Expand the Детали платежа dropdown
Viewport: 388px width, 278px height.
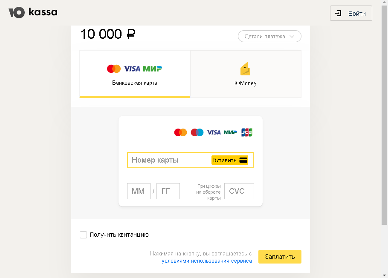269,36
